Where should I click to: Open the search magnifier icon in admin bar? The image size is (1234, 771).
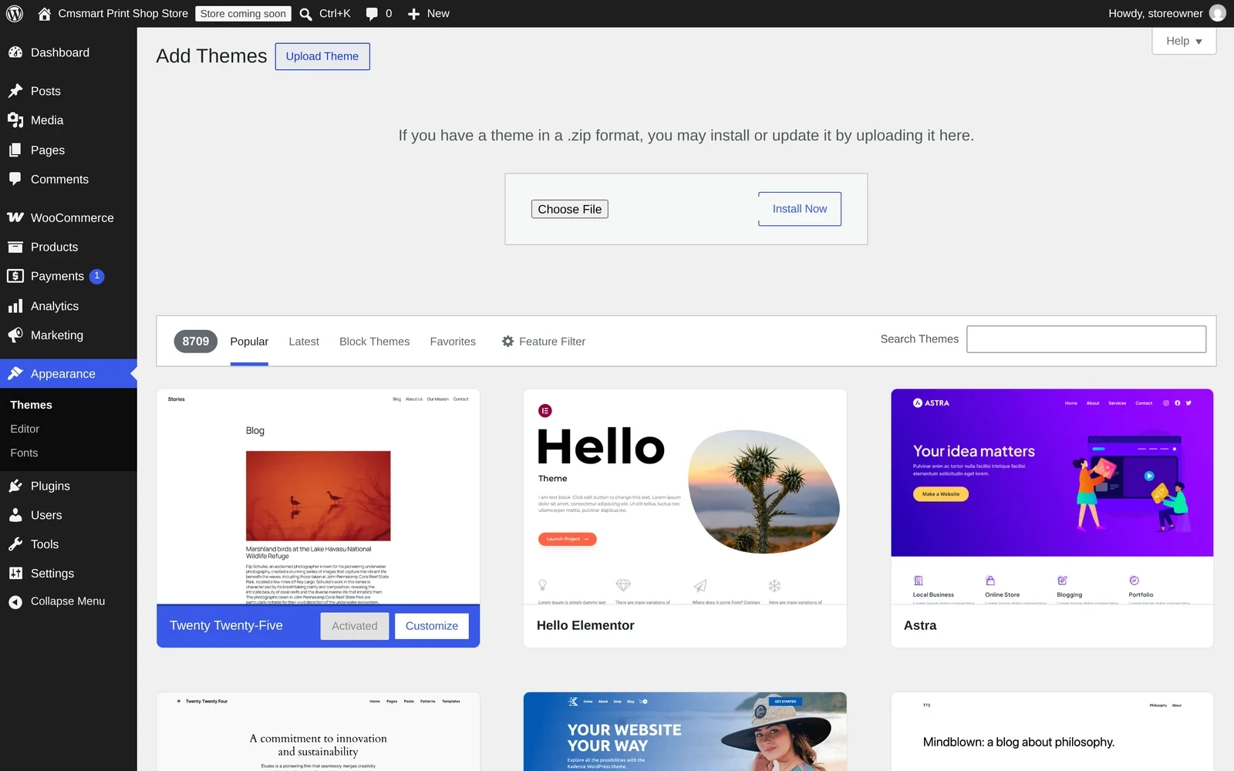click(x=305, y=14)
